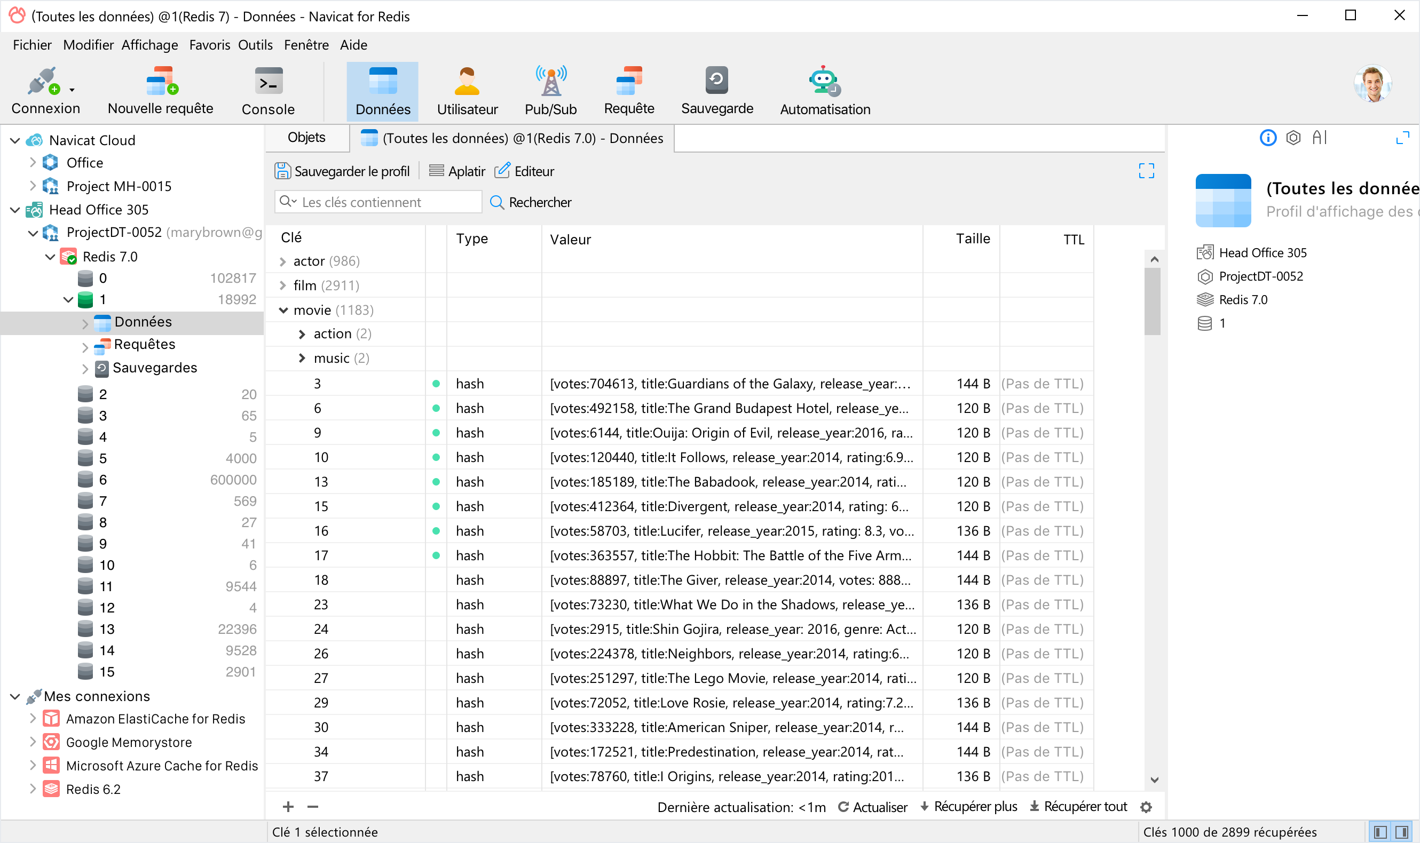Toggle the right pane visibility button
Screen dimensions: 1420x843
(1402, 832)
